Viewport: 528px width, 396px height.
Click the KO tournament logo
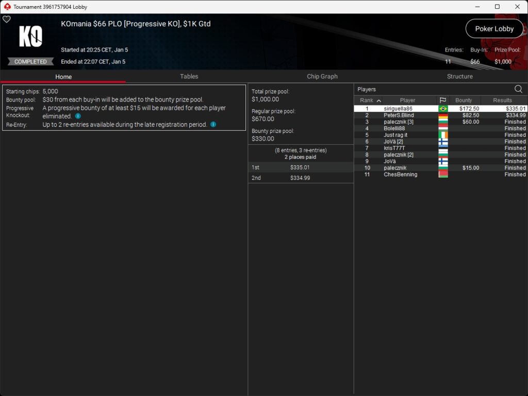click(30, 37)
